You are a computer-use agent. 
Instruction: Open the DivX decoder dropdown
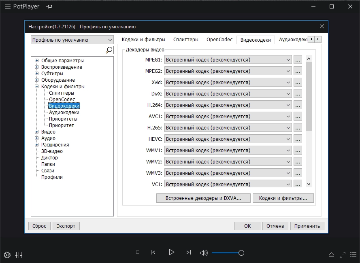coord(228,93)
